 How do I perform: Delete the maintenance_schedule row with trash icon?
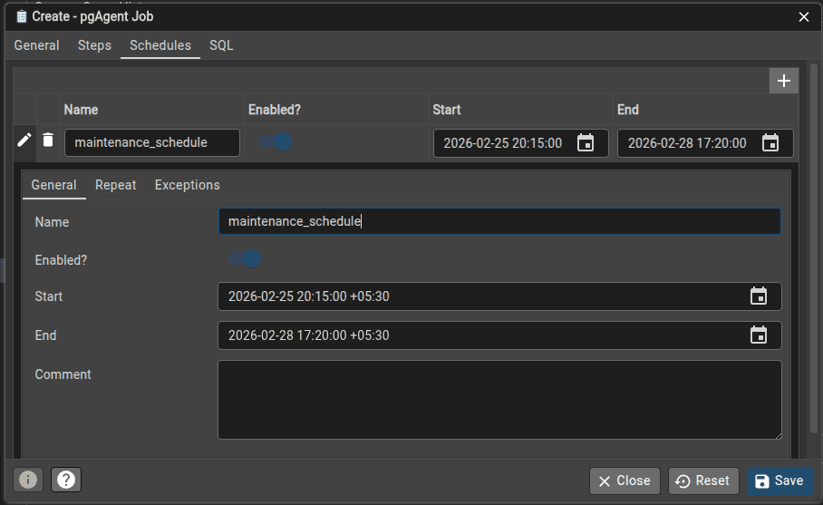point(48,141)
